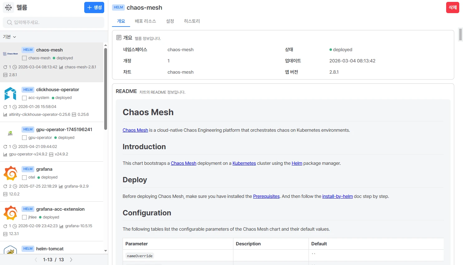Viewport: 463px width, 265px height.
Task: Click the main page vertical scrollbar
Action: 461,34
